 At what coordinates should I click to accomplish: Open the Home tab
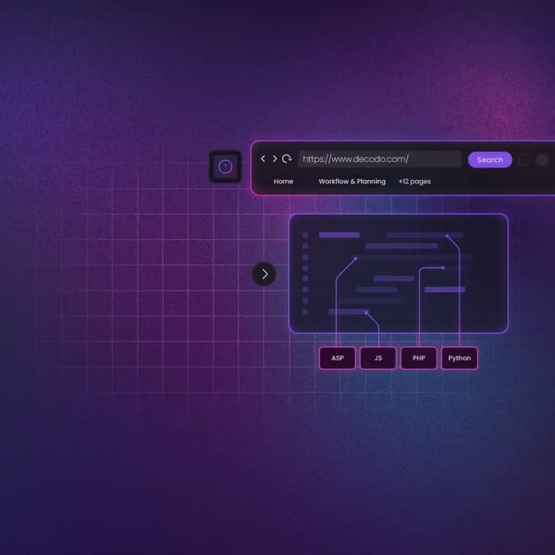coord(283,181)
